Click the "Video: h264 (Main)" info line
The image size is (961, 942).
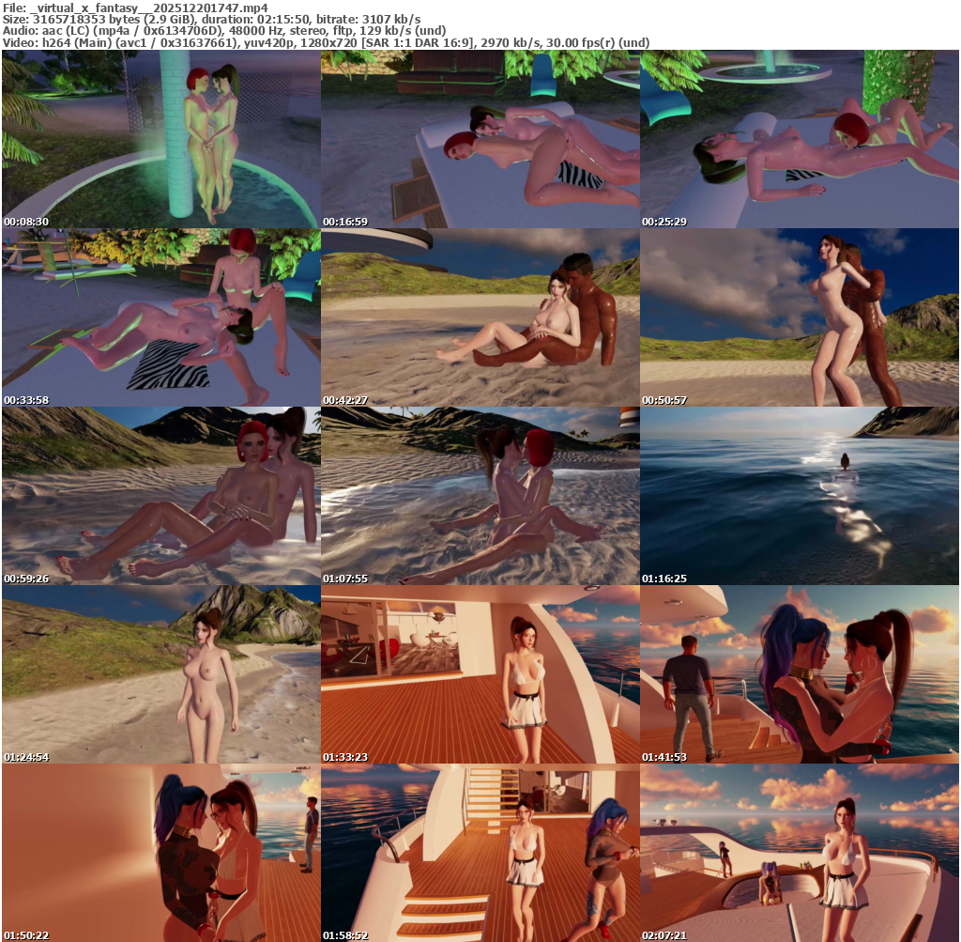click(326, 43)
